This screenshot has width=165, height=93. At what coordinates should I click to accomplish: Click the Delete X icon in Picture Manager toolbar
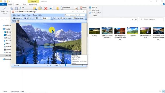point(37,18)
